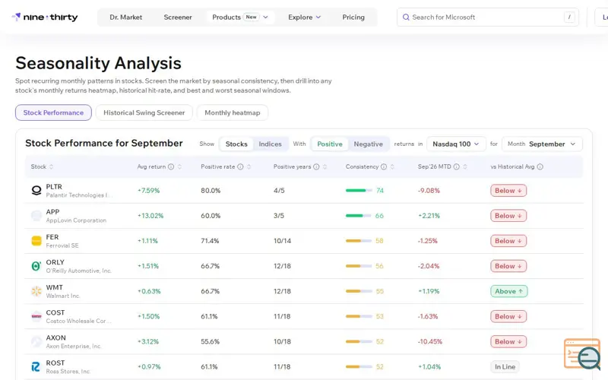The height and width of the screenshot is (380, 608).
Task: Open Pricing nav item
Action: pyautogui.click(x=353, y=17)
